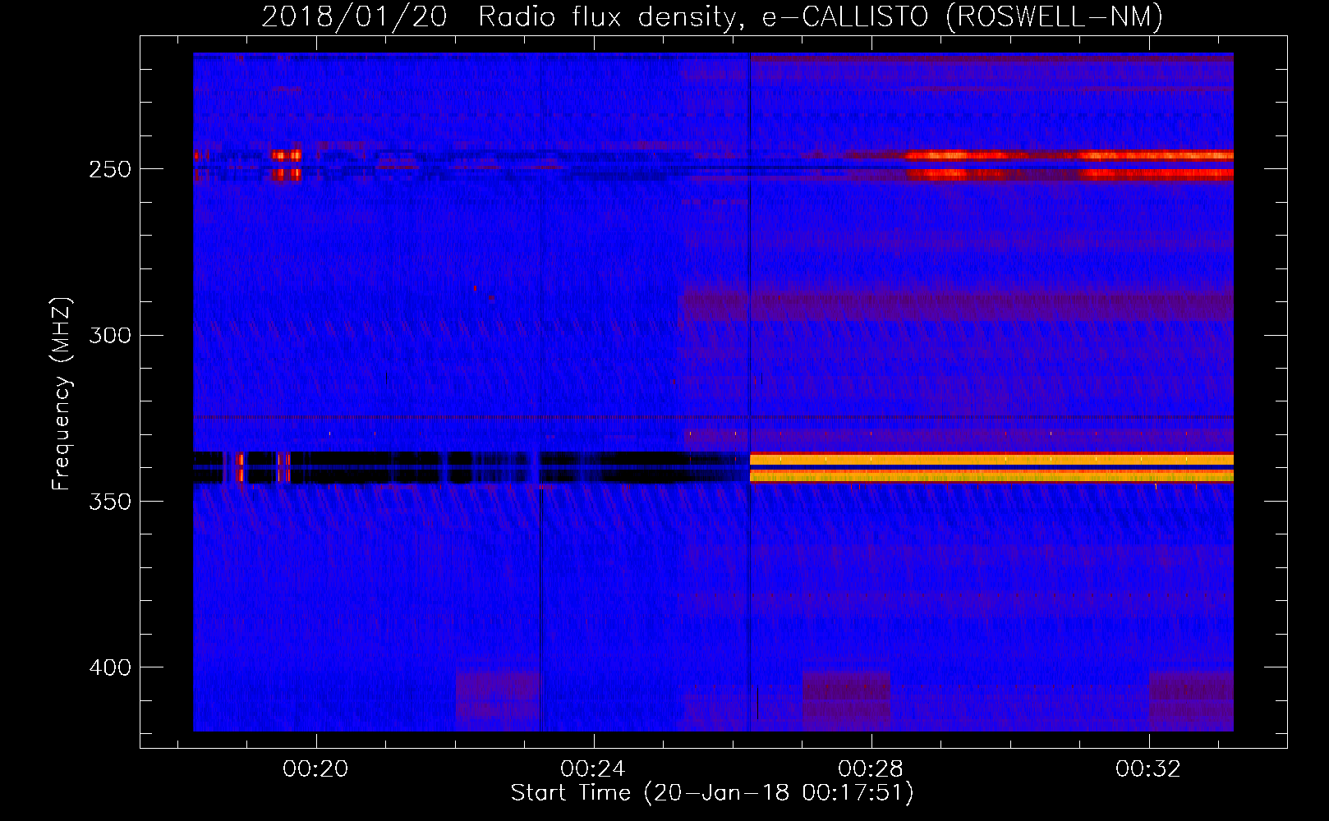Click the 00:24 time tick label

pos(593,768)
